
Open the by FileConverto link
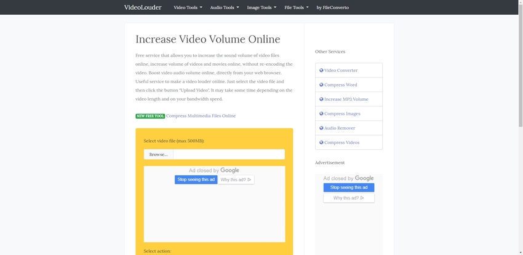(x=332, y=7)
